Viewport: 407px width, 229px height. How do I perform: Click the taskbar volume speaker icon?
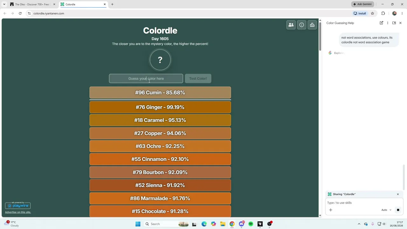(x=384, y=224)
